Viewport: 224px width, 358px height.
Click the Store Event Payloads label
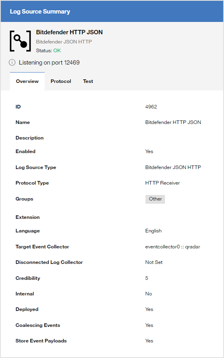pyautogui.click(x=41, y=341)
